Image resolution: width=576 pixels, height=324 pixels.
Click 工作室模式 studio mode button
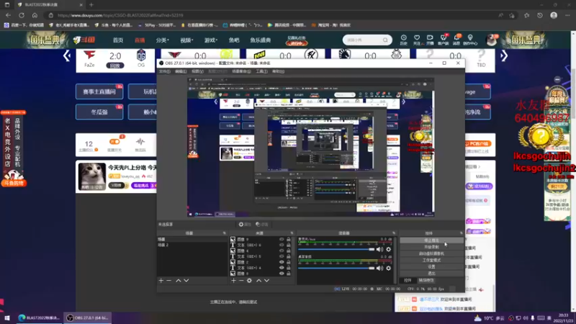click(431, 260)
